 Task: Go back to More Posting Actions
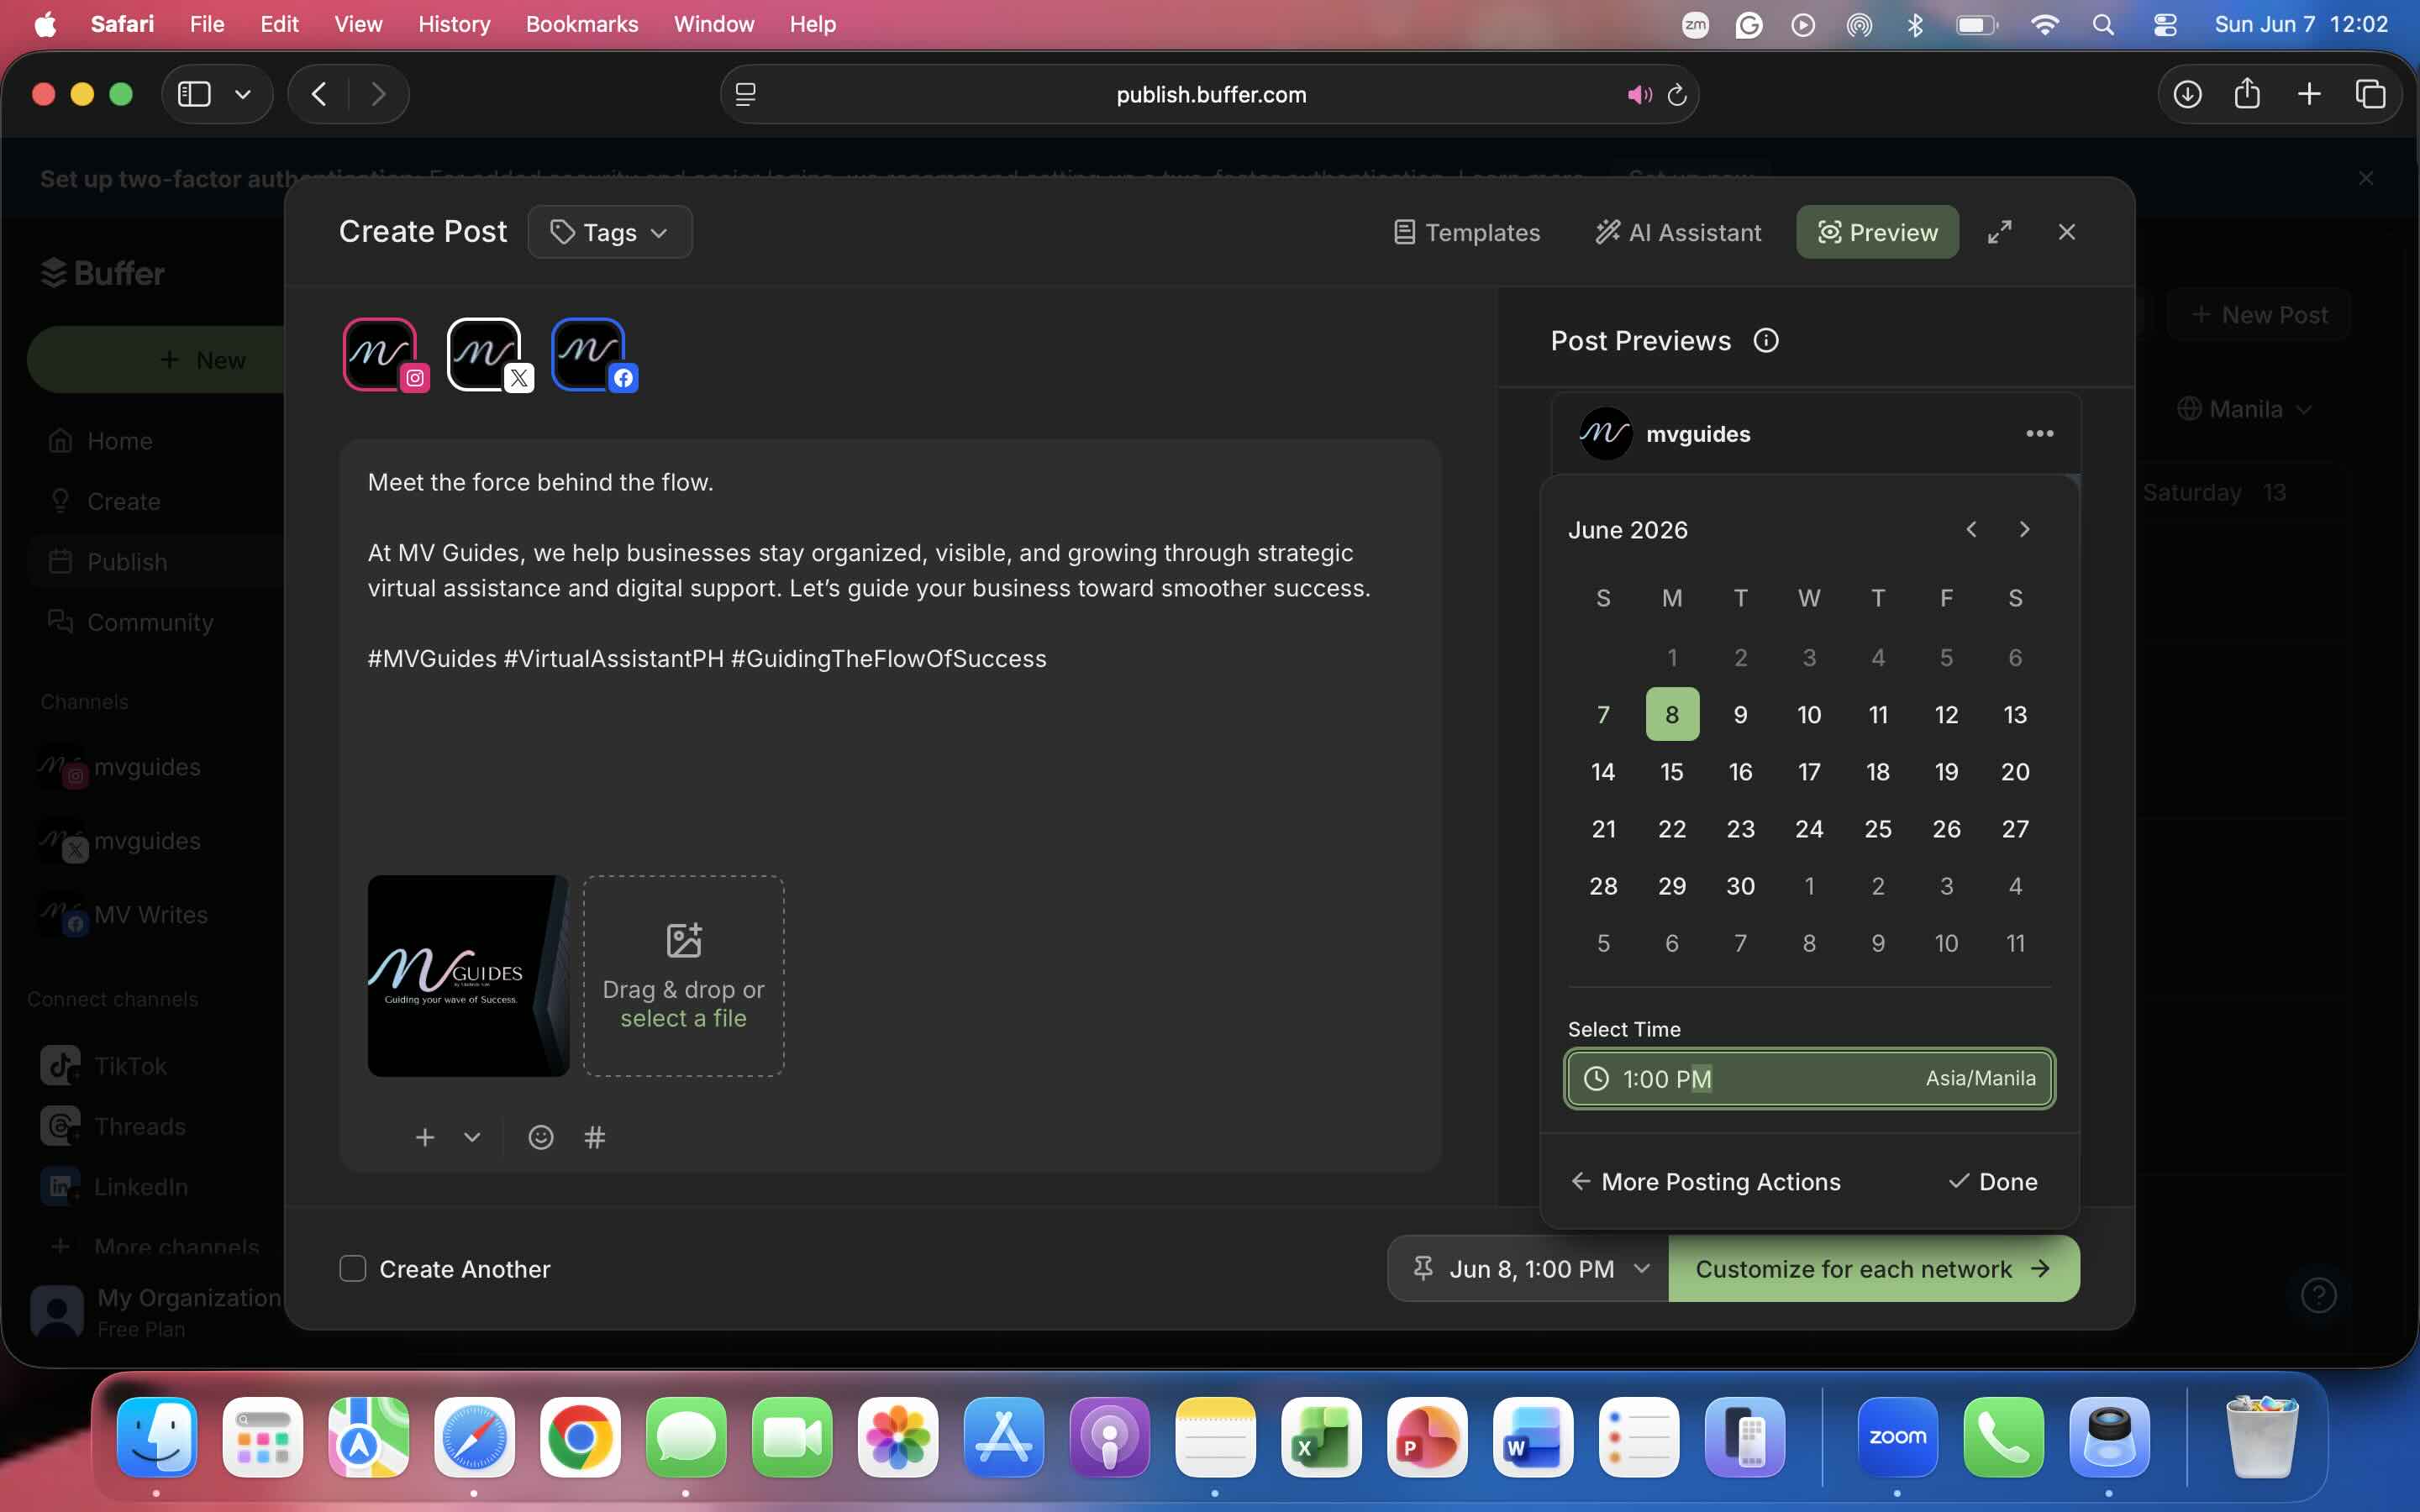tap(1705, 1181)
